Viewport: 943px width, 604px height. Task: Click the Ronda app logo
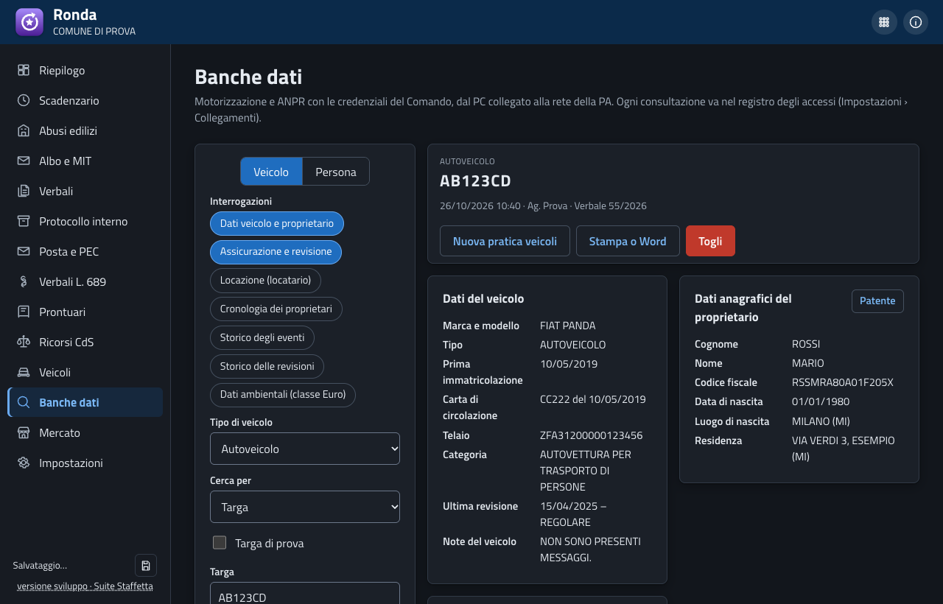point(29,22)
